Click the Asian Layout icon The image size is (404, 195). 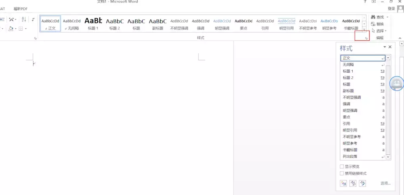(x=11, y=19)
